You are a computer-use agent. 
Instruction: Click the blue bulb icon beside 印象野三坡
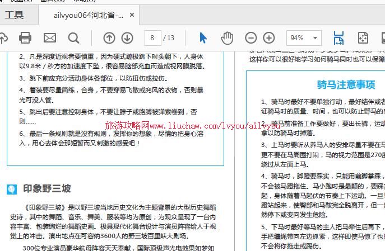pyautogui.click(x=12, y=189)
